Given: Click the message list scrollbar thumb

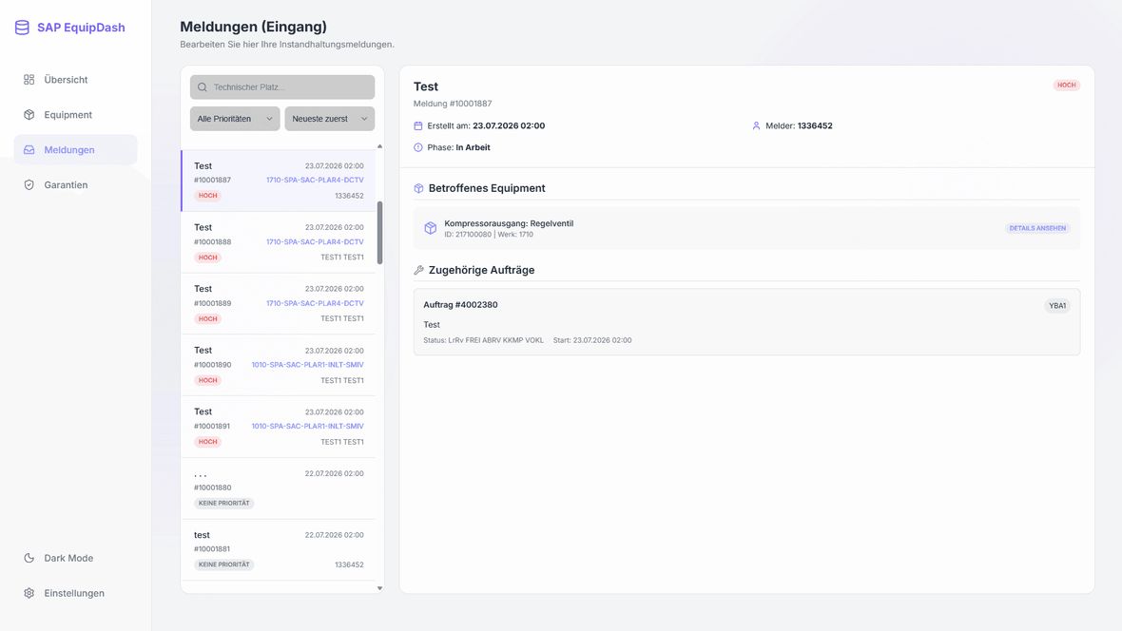Looking at the screenshot, I should click(379, 233).
